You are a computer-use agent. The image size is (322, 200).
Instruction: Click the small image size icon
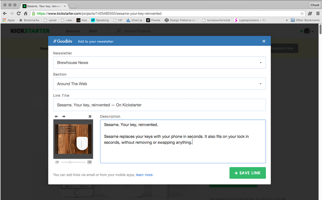point(57,162)
